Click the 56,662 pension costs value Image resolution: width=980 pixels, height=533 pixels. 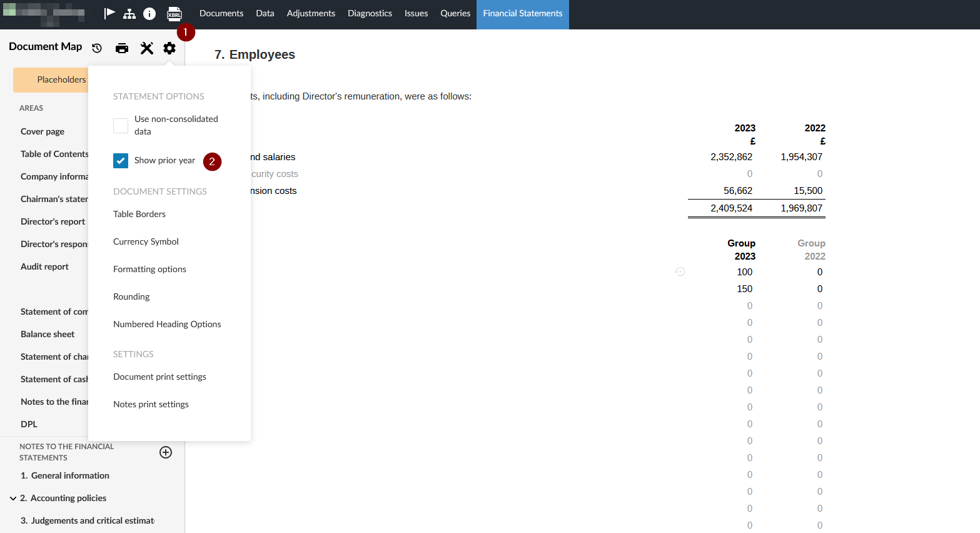point(738,191)
